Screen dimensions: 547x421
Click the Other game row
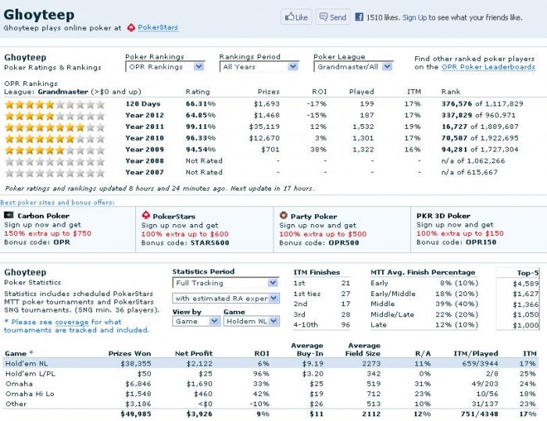tap(270, 404)
